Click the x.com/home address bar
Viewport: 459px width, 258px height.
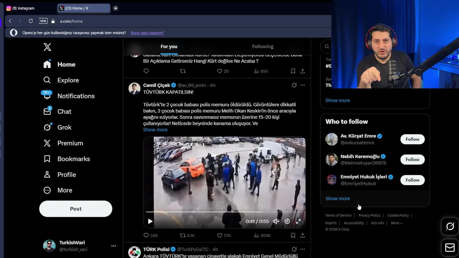tap(71, 21)
